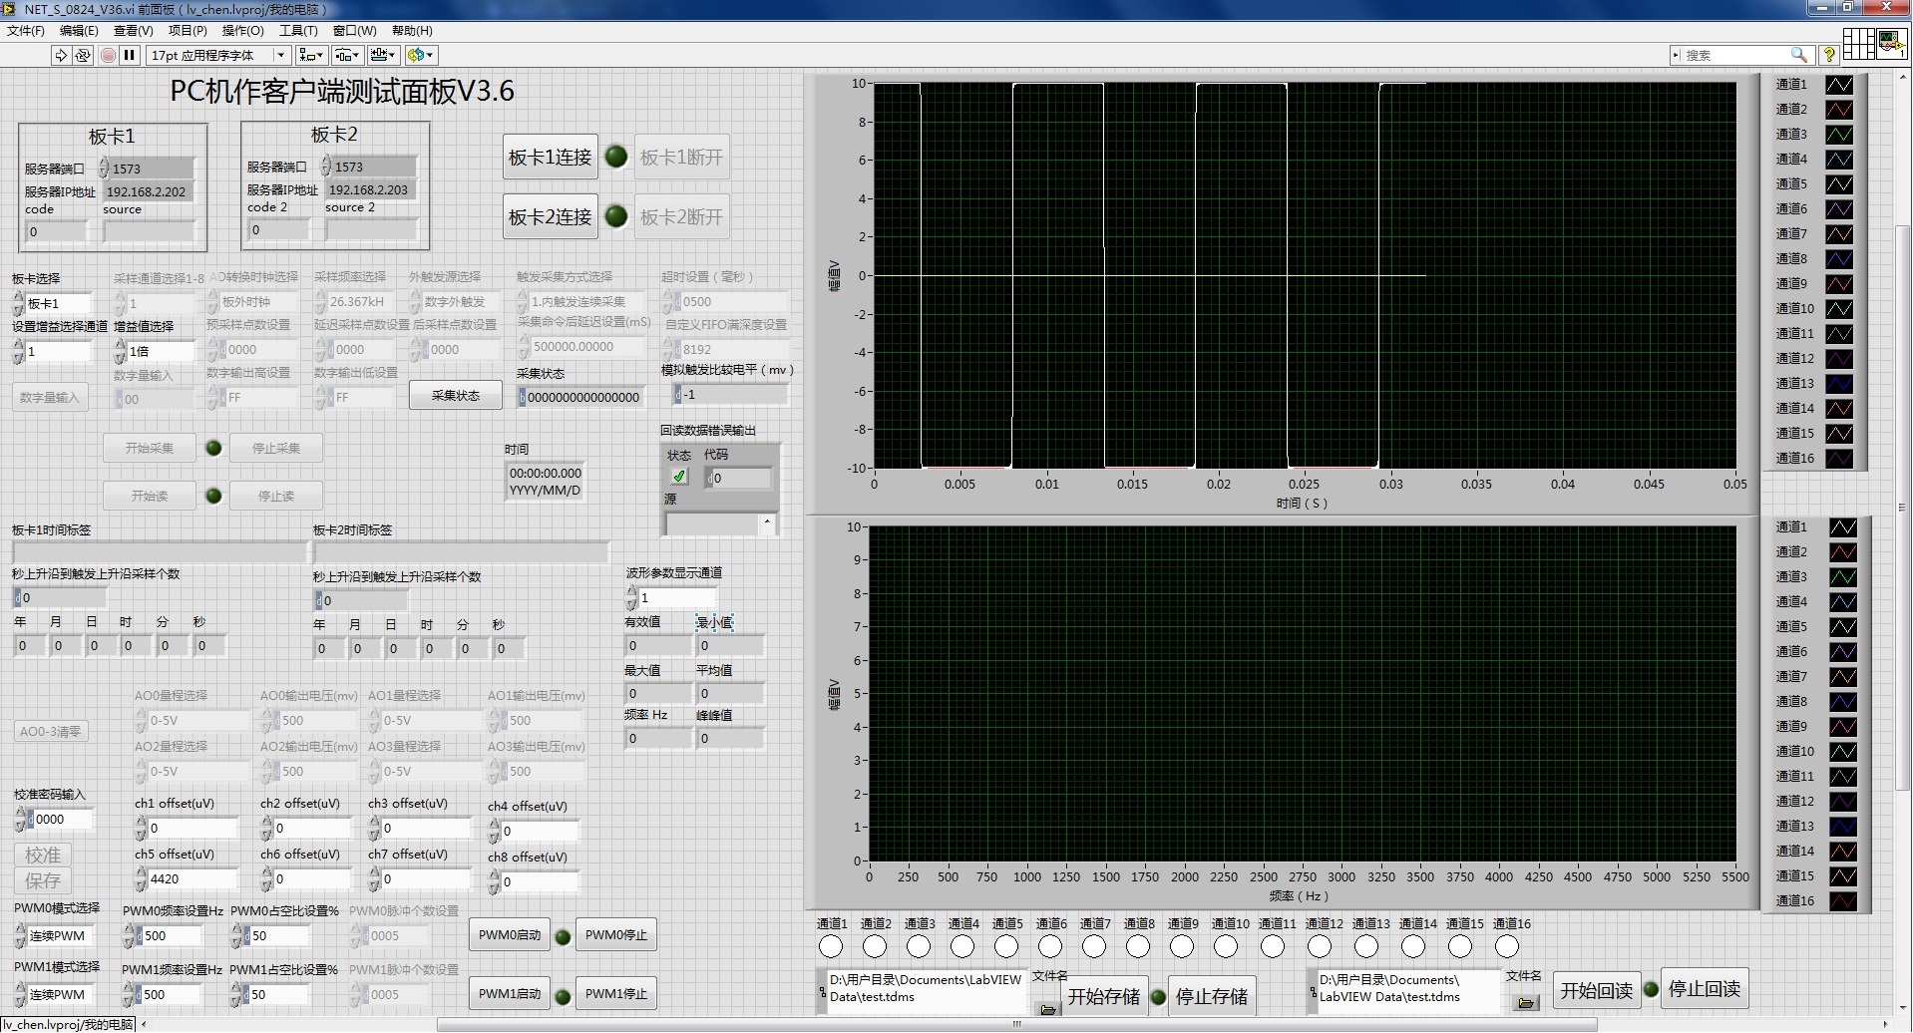The image size is (1913, 1033).
Task: Open the Align Objects toolbar menu
Action: 311,55
